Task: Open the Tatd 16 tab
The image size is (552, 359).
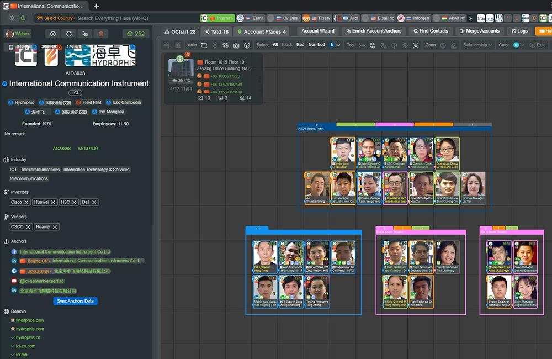Action: pyautogui.click(x=216, y=31)
